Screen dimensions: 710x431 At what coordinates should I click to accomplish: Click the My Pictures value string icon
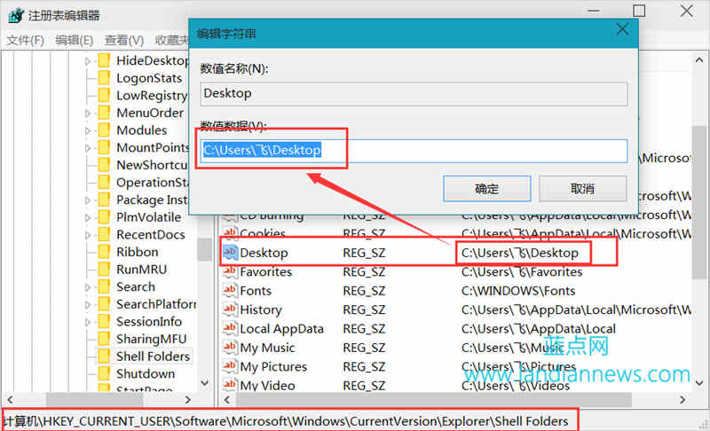tap(230, 366)
